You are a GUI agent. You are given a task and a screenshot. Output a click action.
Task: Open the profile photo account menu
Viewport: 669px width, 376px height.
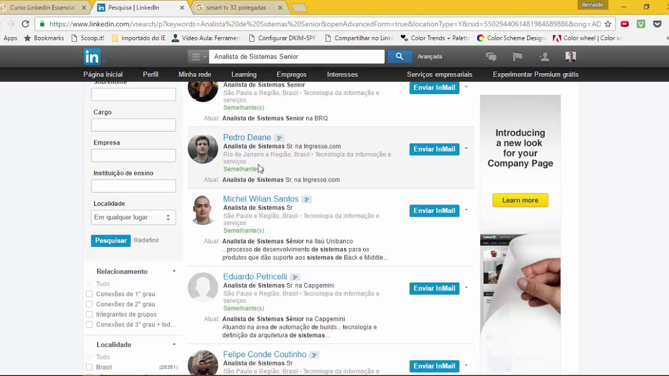[571, 56]
